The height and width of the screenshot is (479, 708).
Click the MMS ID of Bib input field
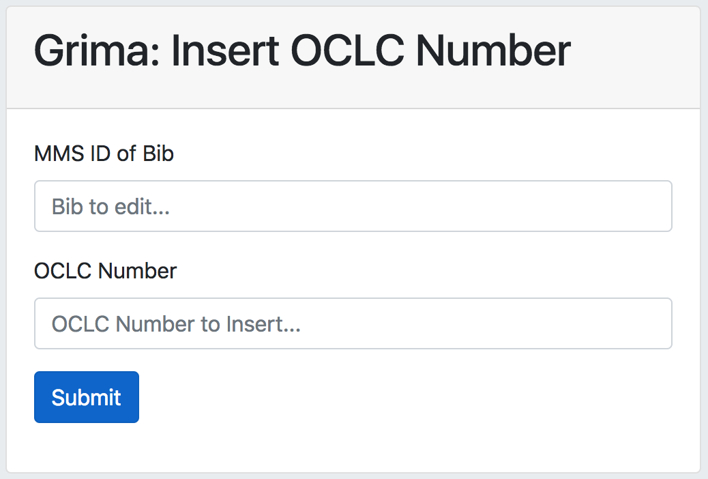[x=353, y=206]
